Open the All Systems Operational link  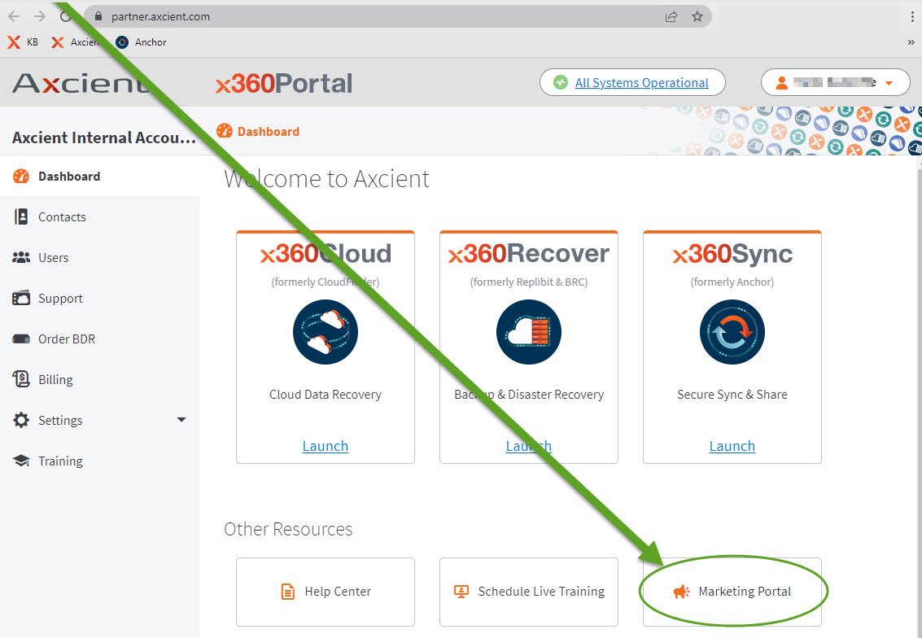coord(641,82)
